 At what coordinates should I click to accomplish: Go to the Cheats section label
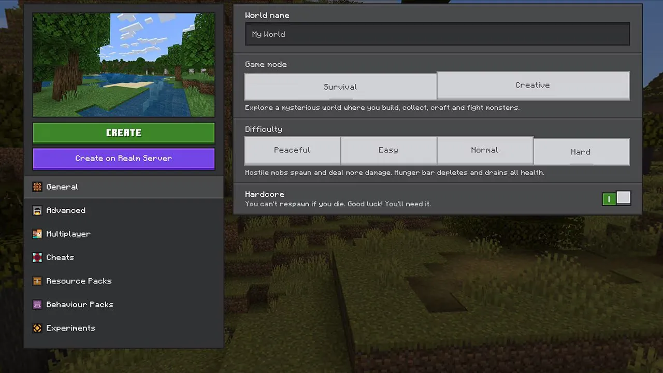click(x=60, y=257)
